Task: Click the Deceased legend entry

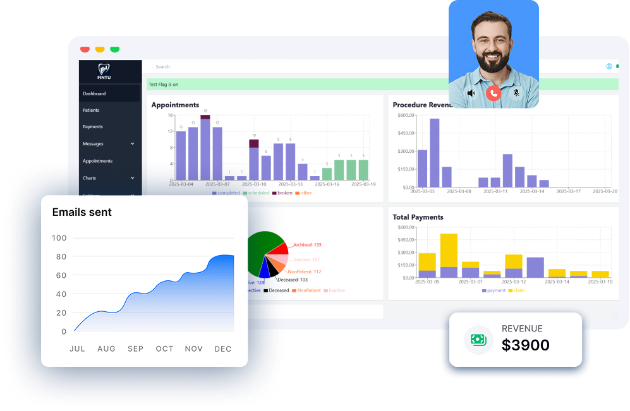Action: click(276, 290)
